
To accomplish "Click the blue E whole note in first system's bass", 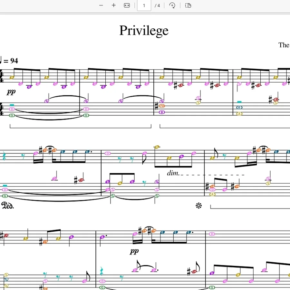I will tap(239, 107).
